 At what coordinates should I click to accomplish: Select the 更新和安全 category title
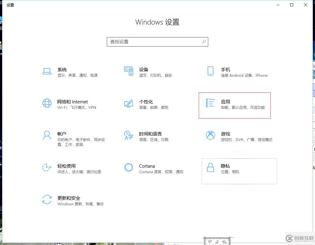[69, 198]
